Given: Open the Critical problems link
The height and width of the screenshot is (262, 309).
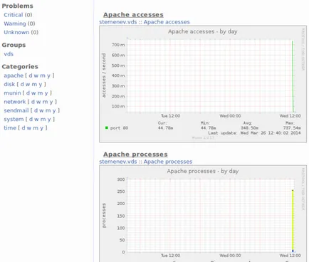Looking at the screenshot, I should coord(14,15).
